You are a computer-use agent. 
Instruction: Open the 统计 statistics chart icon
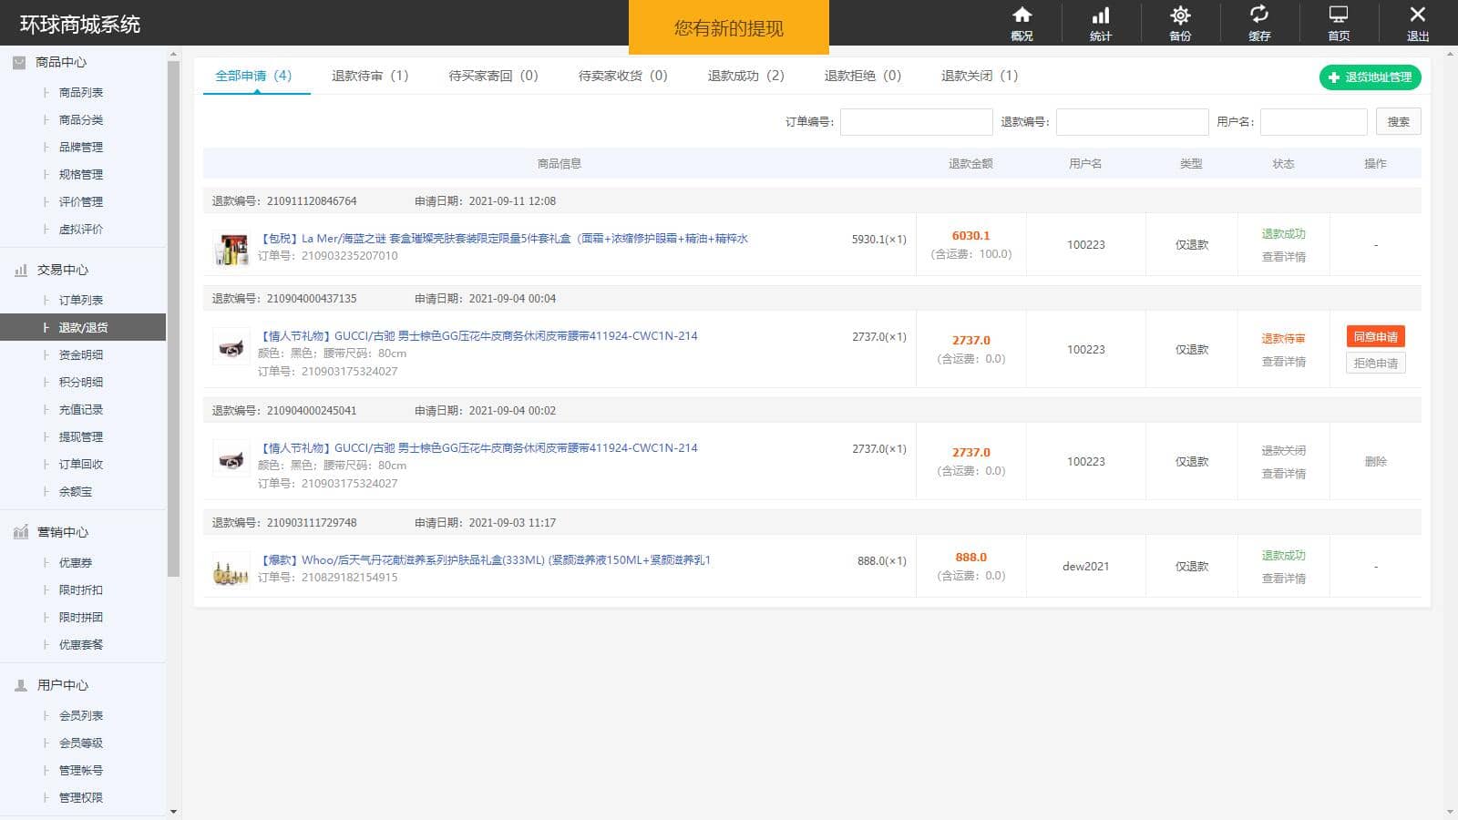pos(1101,15)
